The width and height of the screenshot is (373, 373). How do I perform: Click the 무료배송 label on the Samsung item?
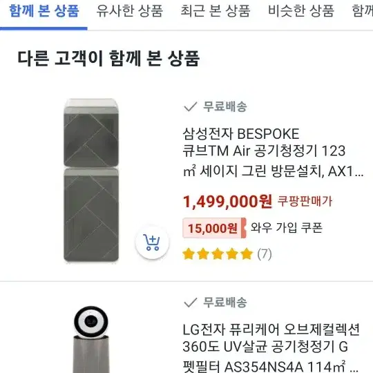tap(225, 106)
